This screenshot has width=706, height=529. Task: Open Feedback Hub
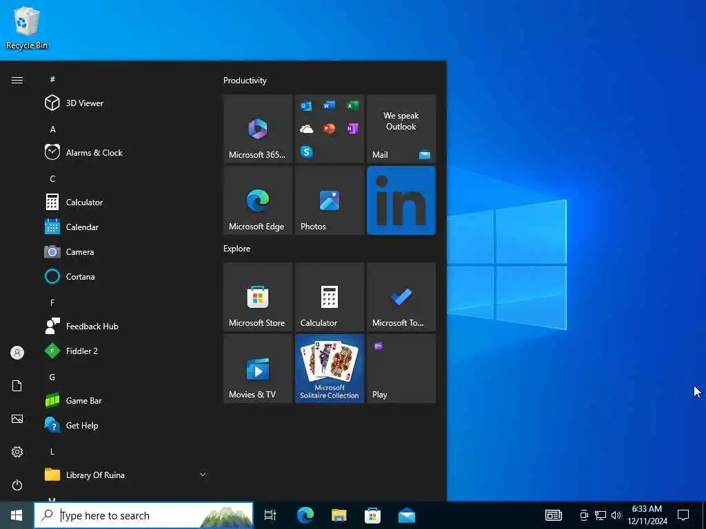coord(124,326)
